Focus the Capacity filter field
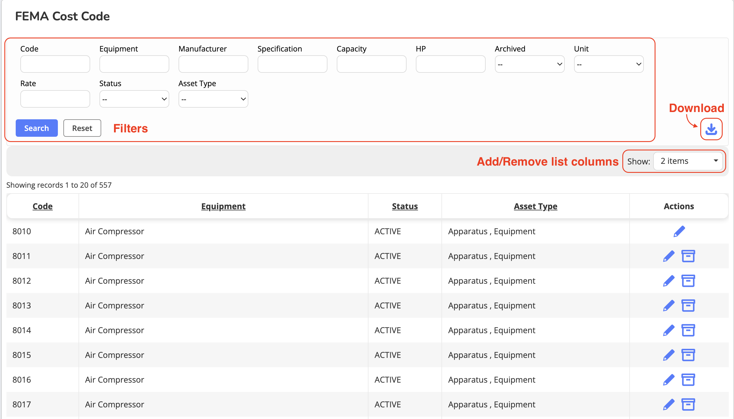 pos(371,64)
